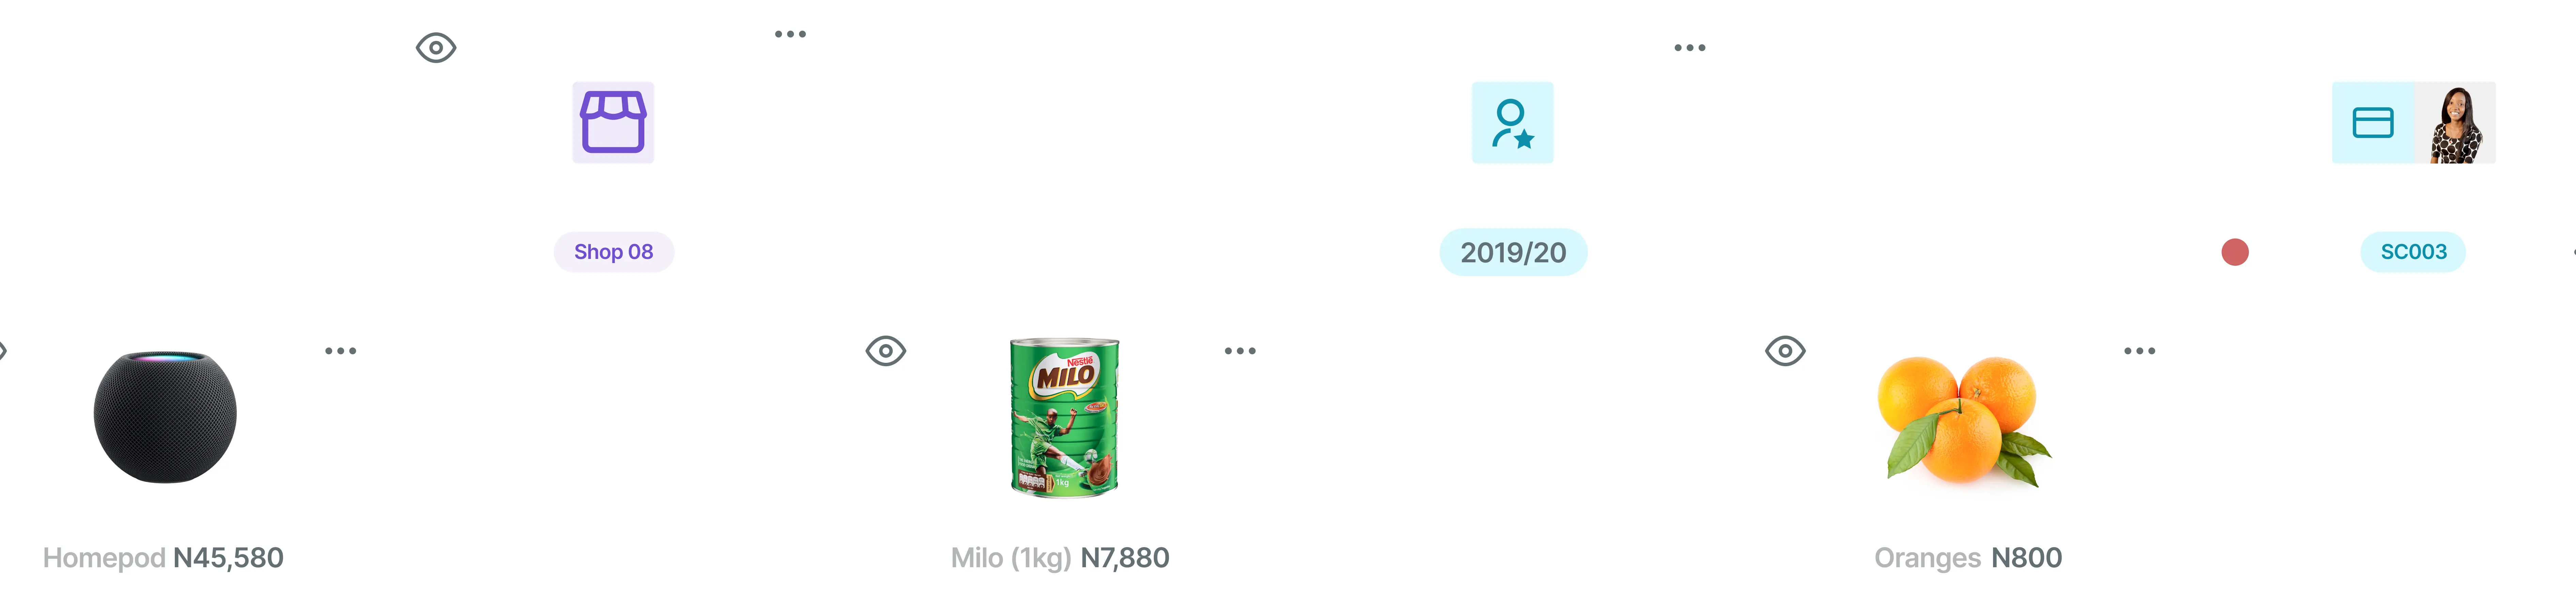Click the purple shop storefront icon

click(613, 122)
